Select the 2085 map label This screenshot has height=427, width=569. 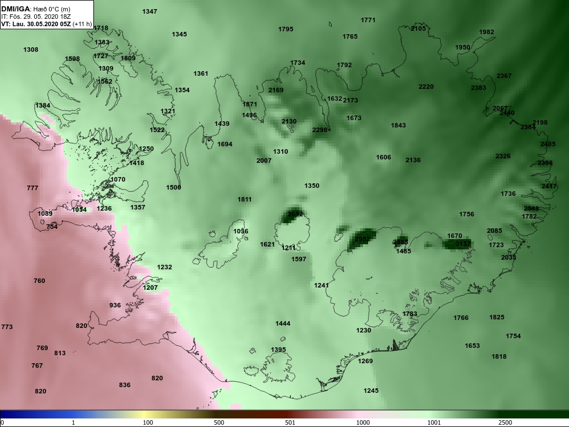point(494,231)
